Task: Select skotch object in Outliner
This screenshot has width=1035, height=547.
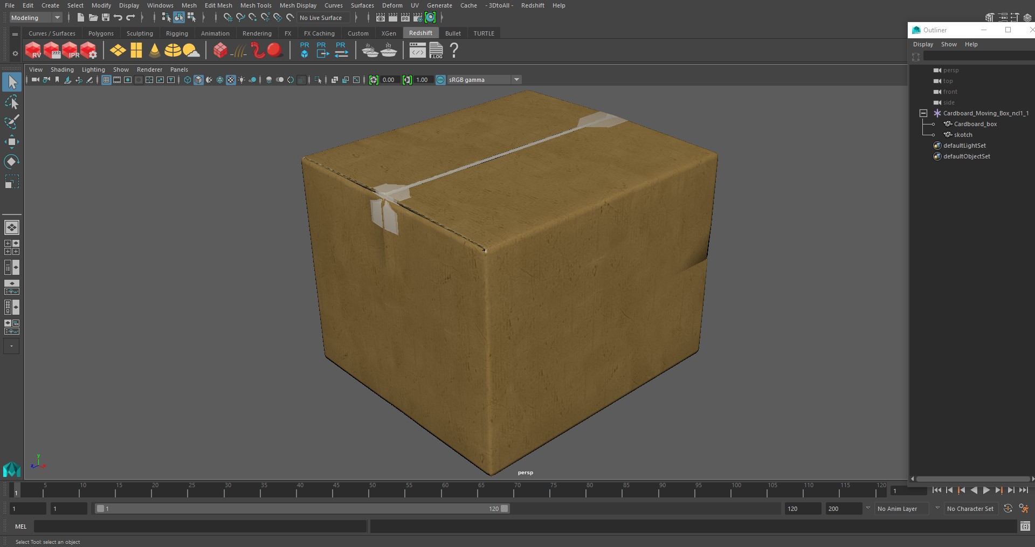Action: coord(963,135)
